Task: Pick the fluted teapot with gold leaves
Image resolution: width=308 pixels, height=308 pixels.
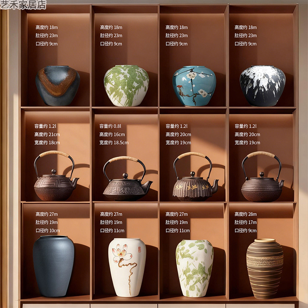Action: pos(195,177)
